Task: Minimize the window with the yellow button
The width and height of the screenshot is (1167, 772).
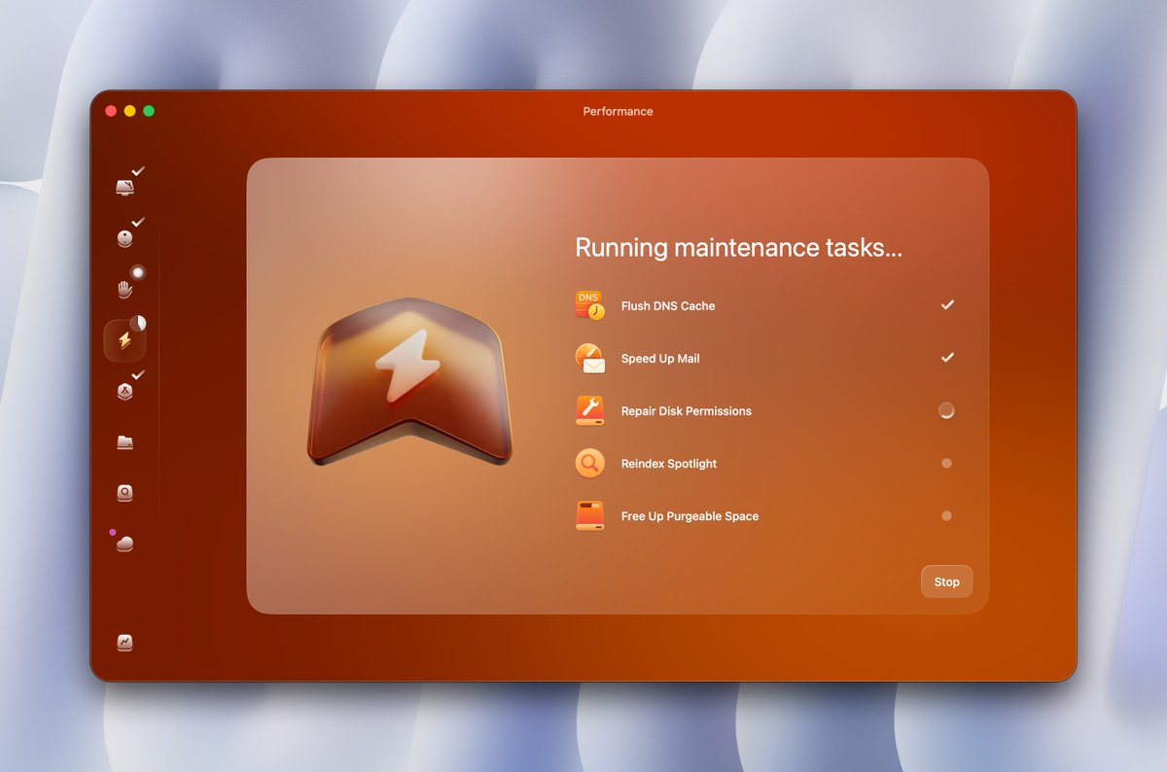Action: coord(129,111)
